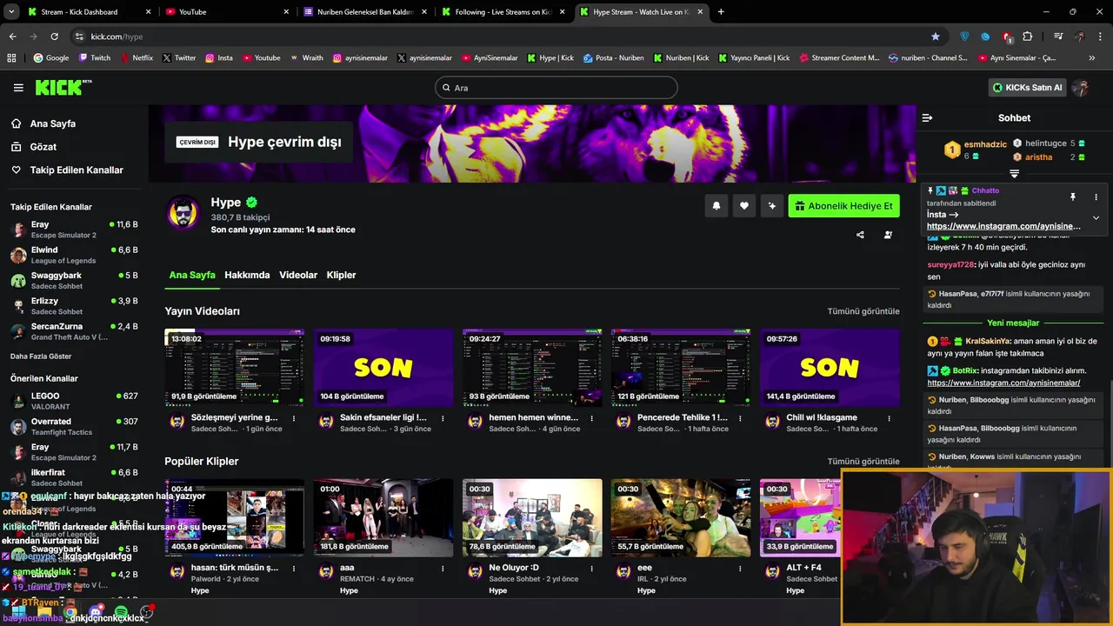Click esmhadzic in the gift leaderboard

[985, 144]
